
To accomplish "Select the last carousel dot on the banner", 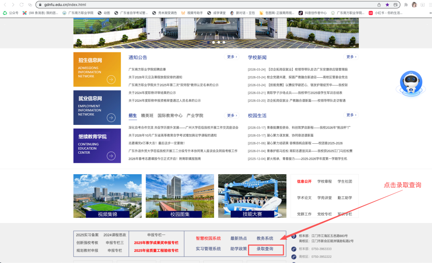I will click(224, 42).
